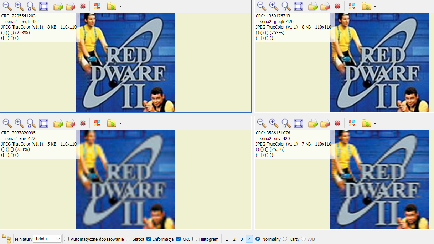
Task: Uncheck the Informacja checkbox
Action: point(149,239)
